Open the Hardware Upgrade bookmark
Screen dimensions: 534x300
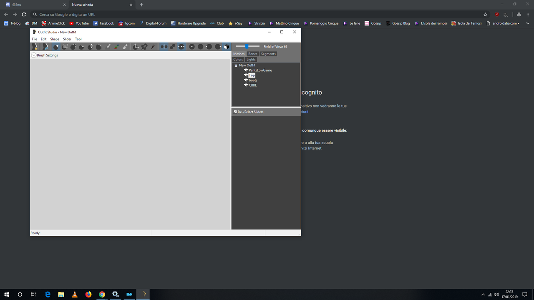pyautogui.click(x=188, y=23)
